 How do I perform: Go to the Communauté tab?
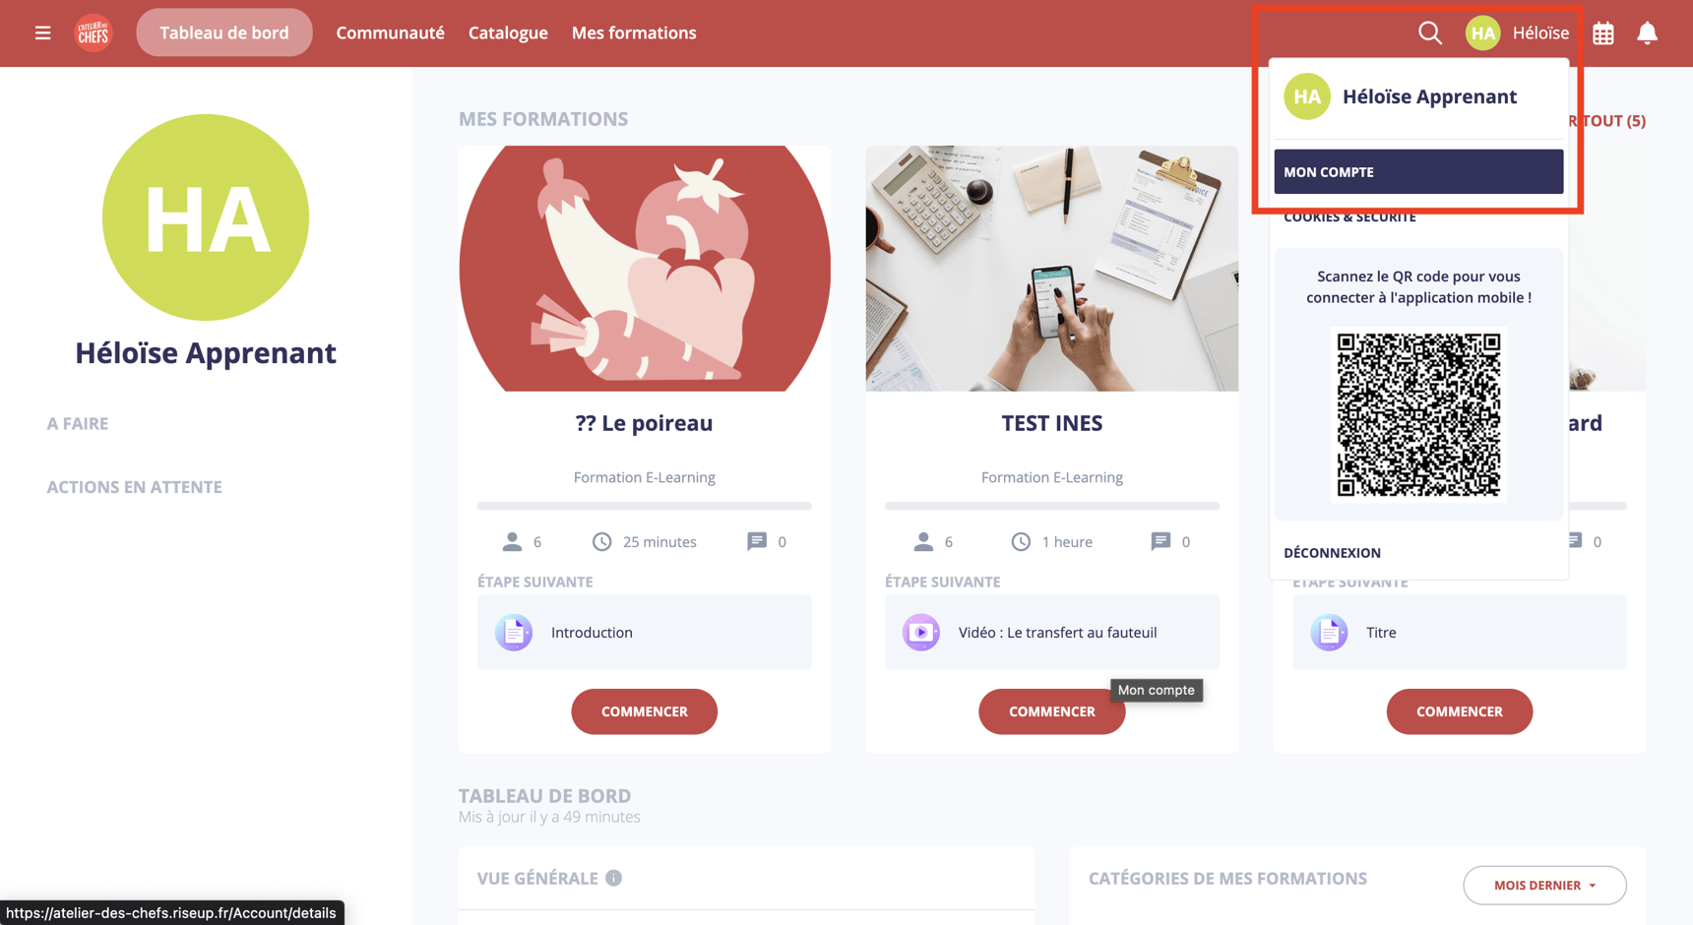coord(390,33)
